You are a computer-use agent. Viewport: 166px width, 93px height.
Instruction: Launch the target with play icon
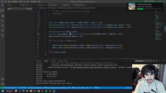[91, 88]
